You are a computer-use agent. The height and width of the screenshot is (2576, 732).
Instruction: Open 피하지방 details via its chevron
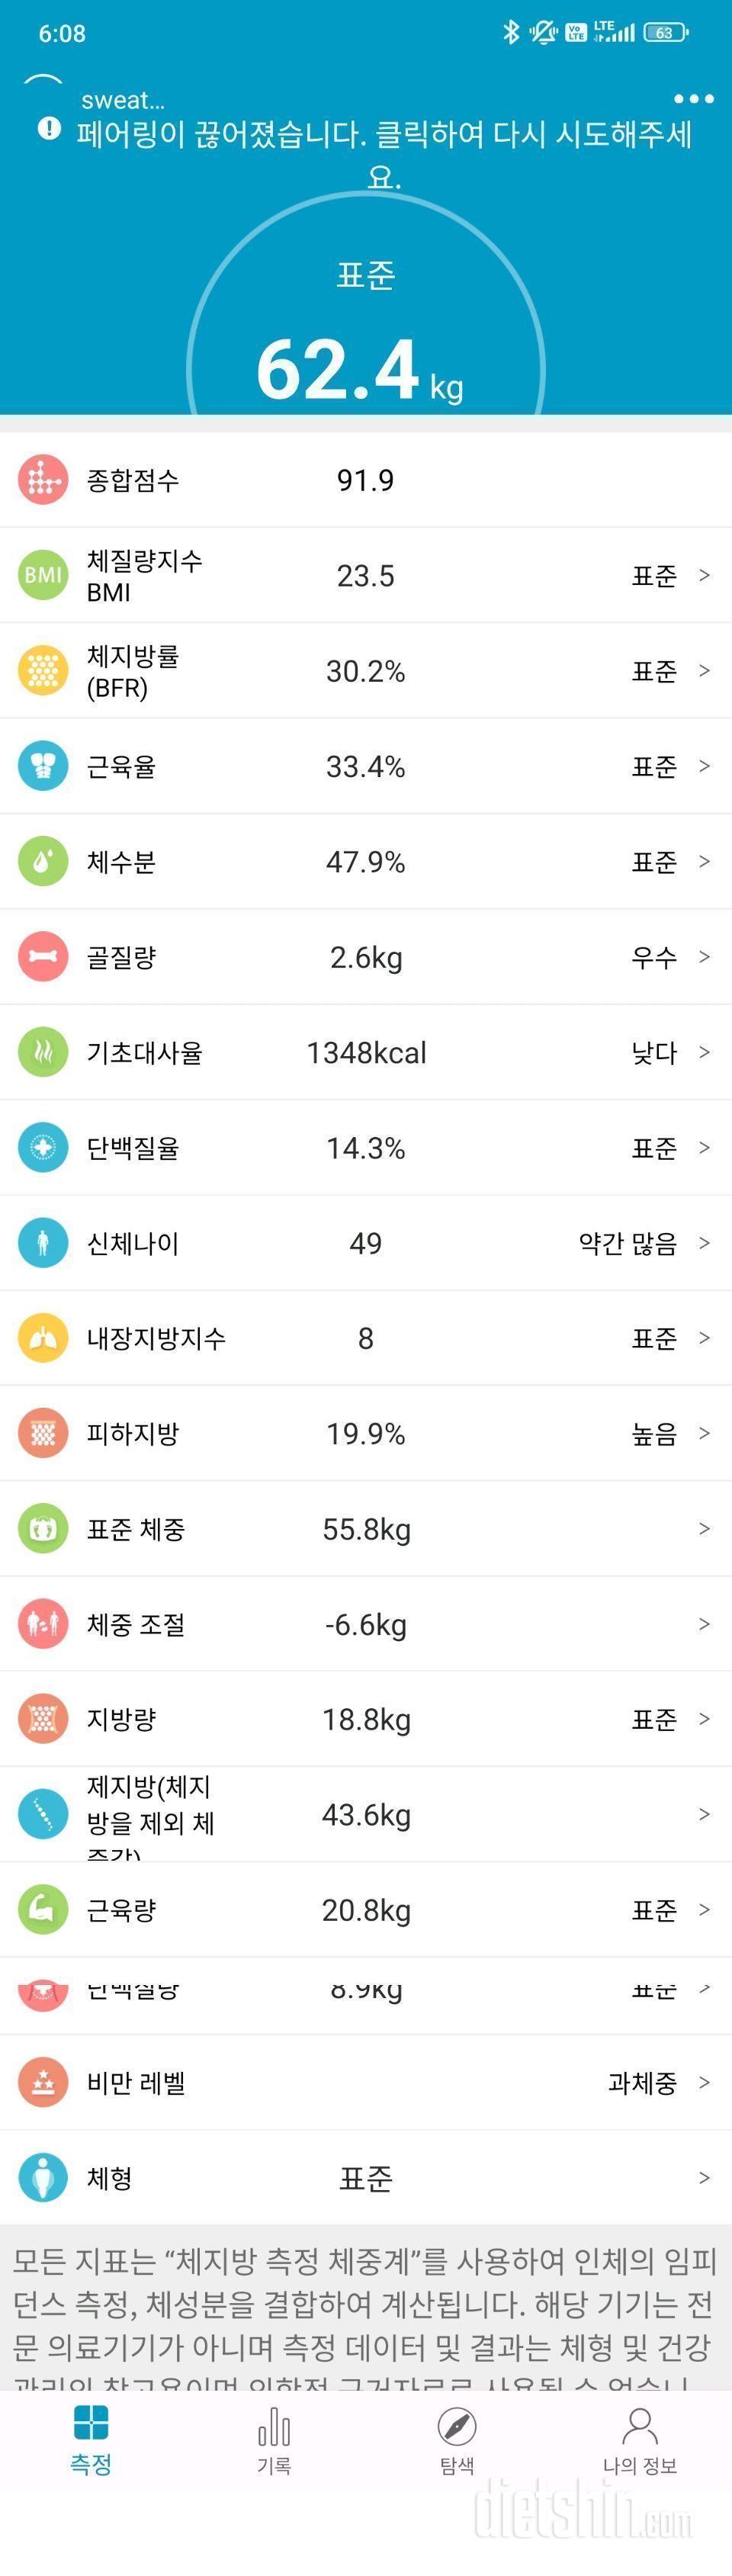click(x=705, y=1433)
